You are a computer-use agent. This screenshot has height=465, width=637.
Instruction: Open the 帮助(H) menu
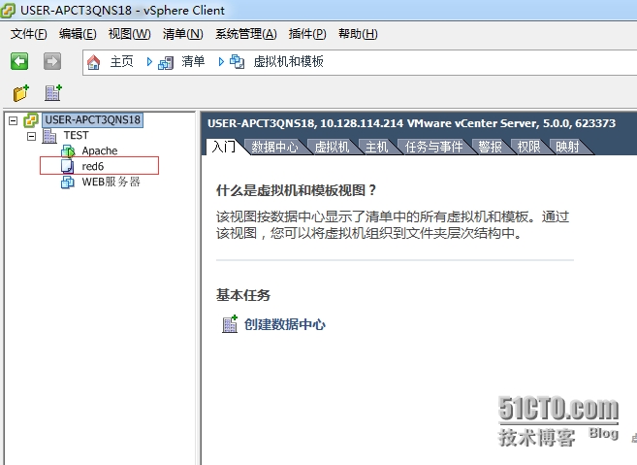tap(358, 34)
